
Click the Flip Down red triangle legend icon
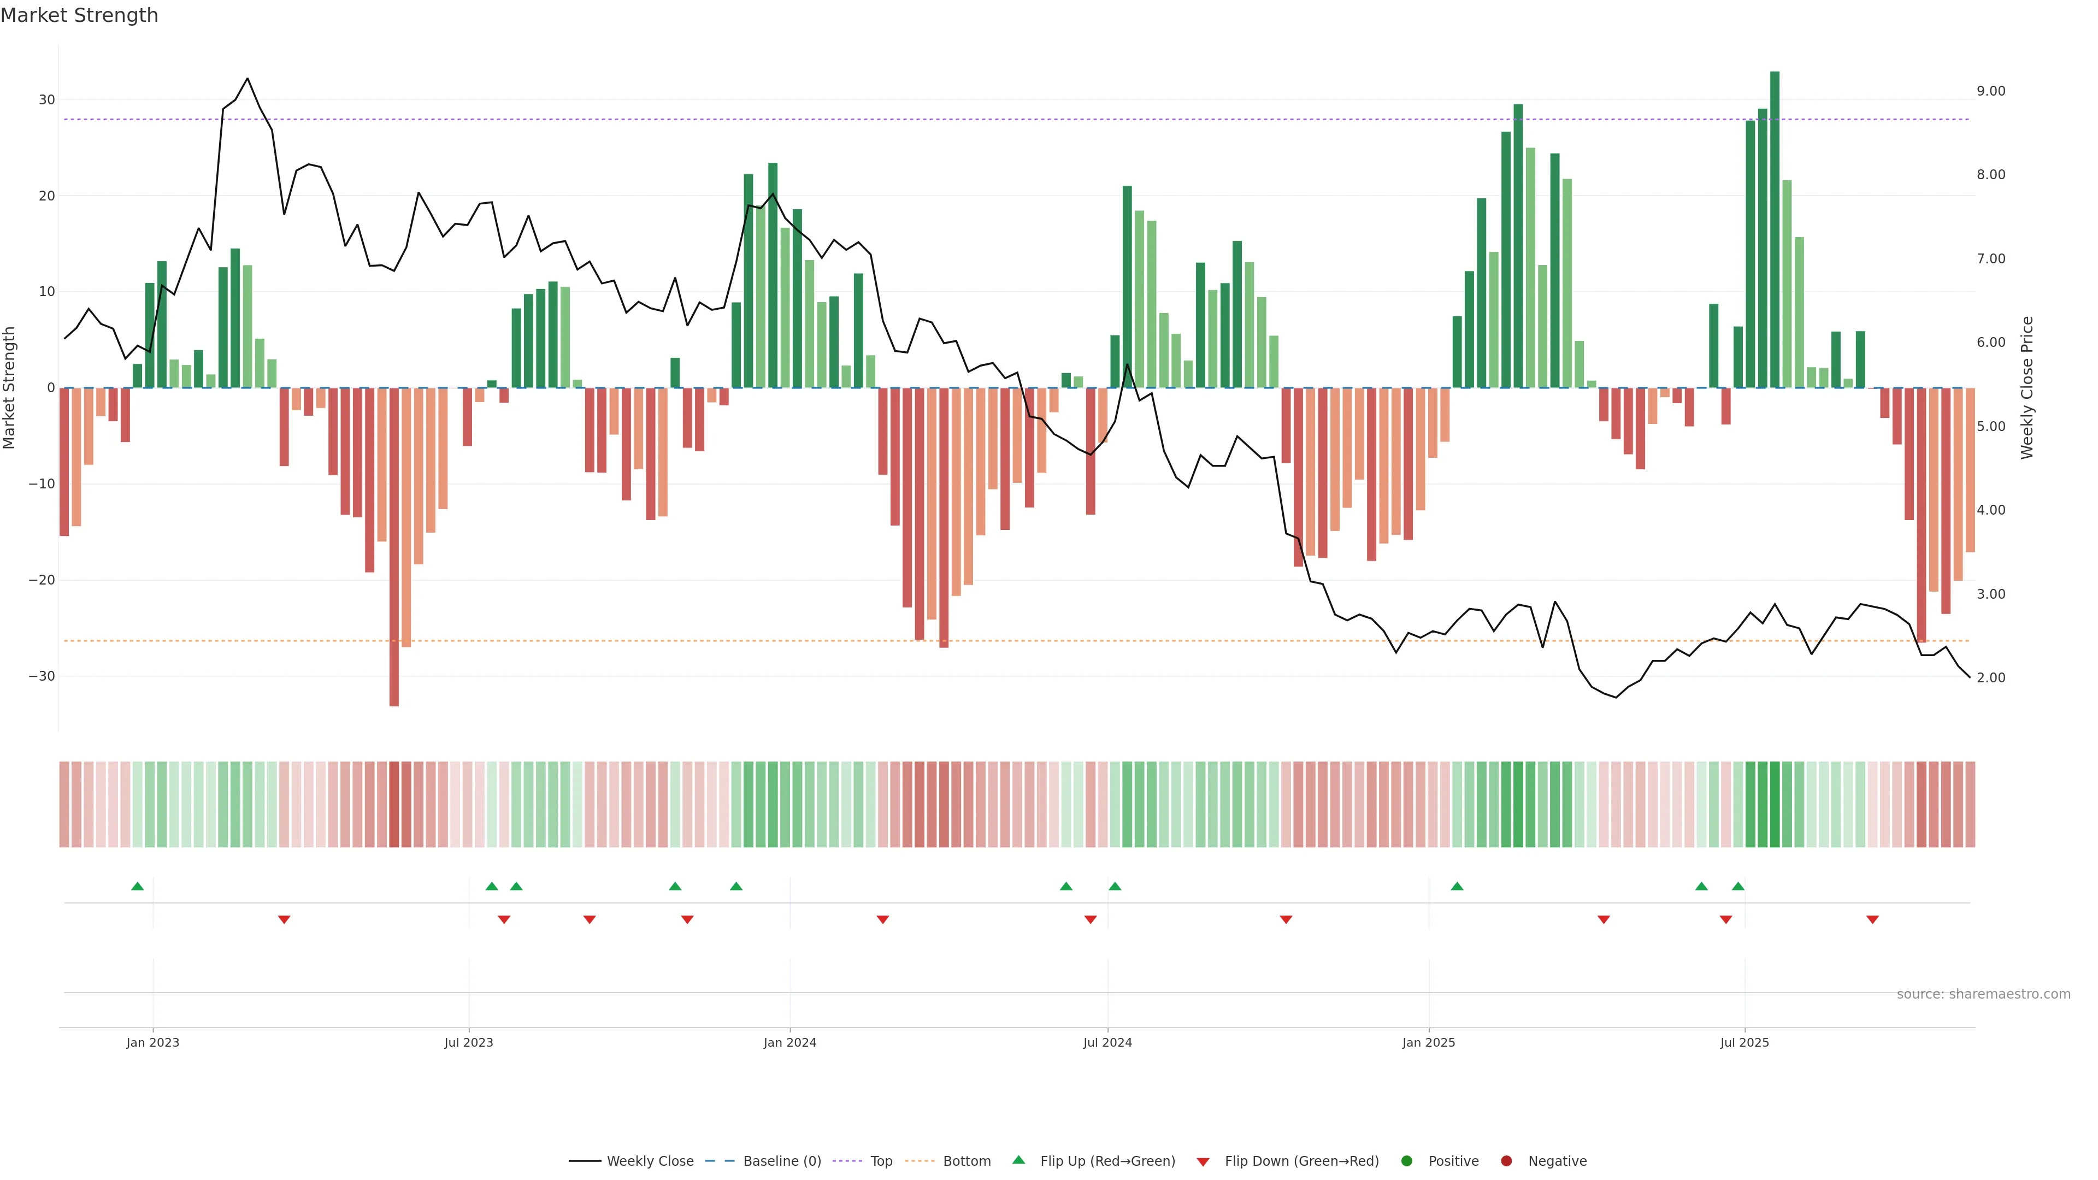pyautogui.click(x=1202, y=1162)
